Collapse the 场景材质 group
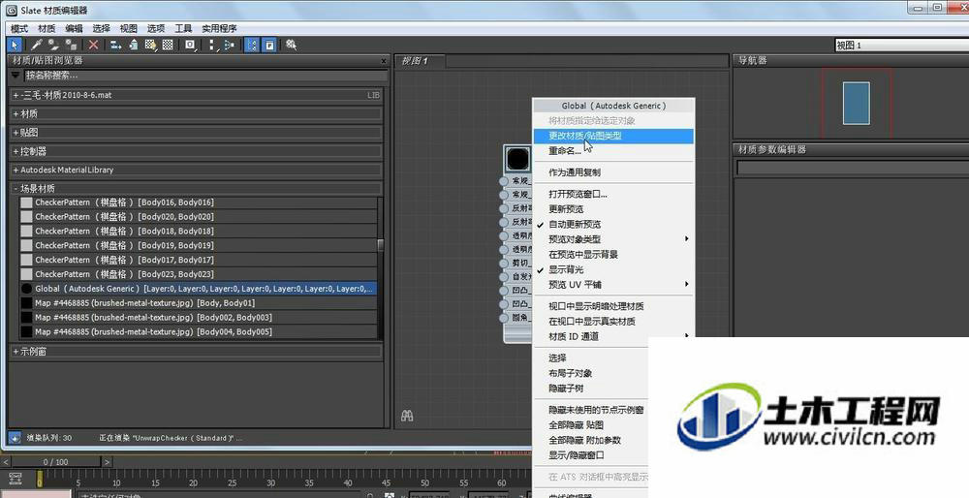The height and width of the screenshot is (498, 969). tap(197, 188)
